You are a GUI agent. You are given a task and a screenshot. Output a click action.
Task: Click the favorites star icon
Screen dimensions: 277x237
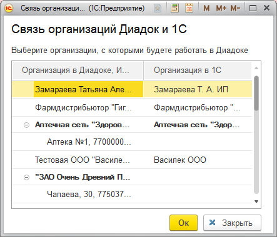(158, 8)
